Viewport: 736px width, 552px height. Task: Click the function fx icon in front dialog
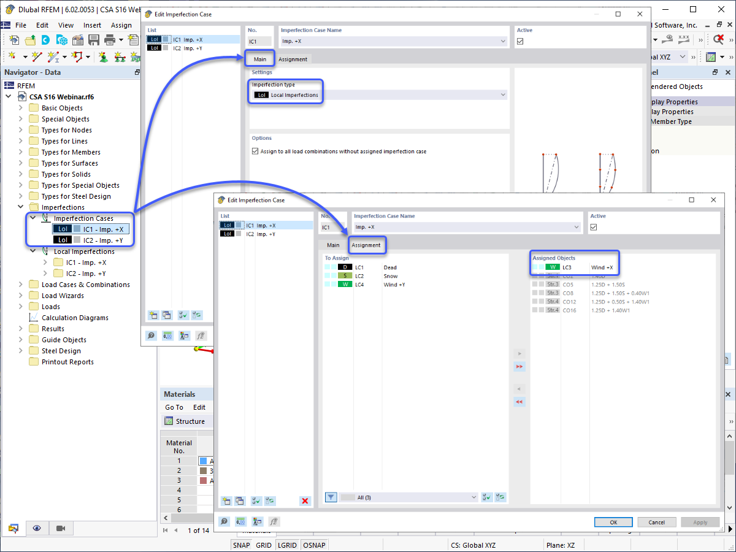tap(274, 522)
